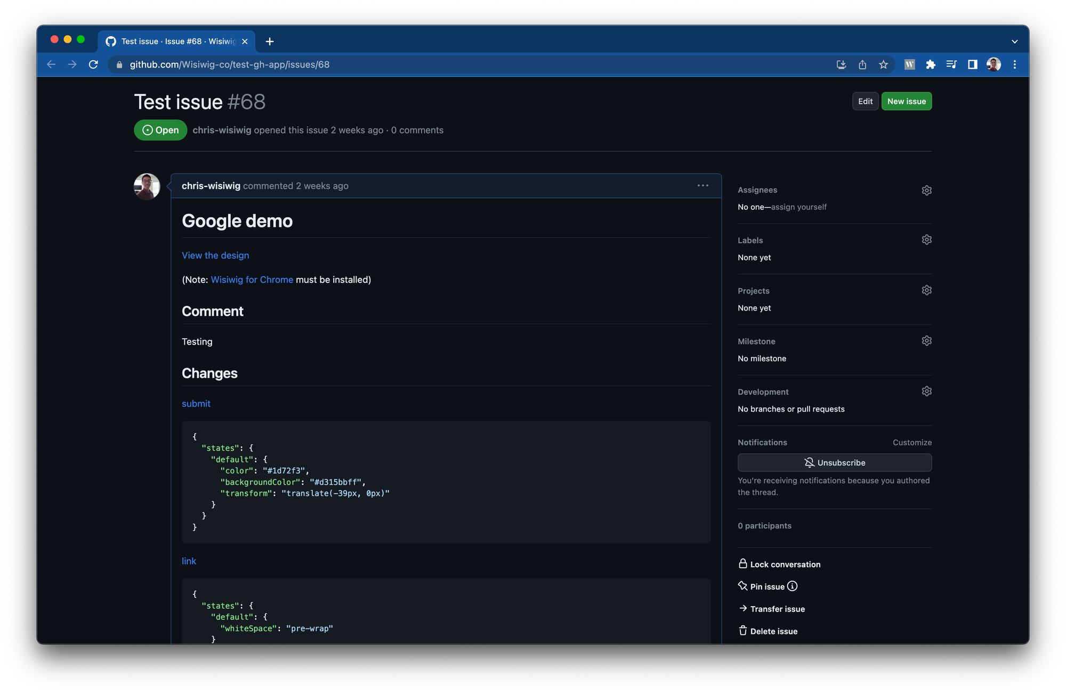
Task: Open the View the design link
Action: 215,255
